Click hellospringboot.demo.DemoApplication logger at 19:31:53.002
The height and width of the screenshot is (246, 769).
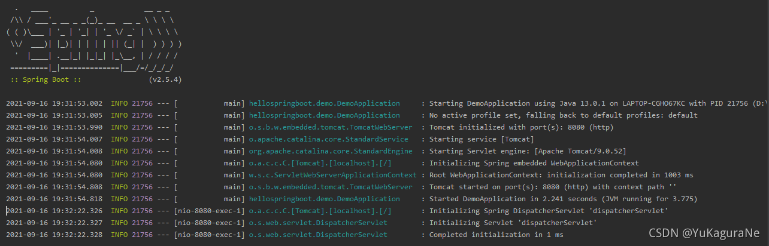324,103
